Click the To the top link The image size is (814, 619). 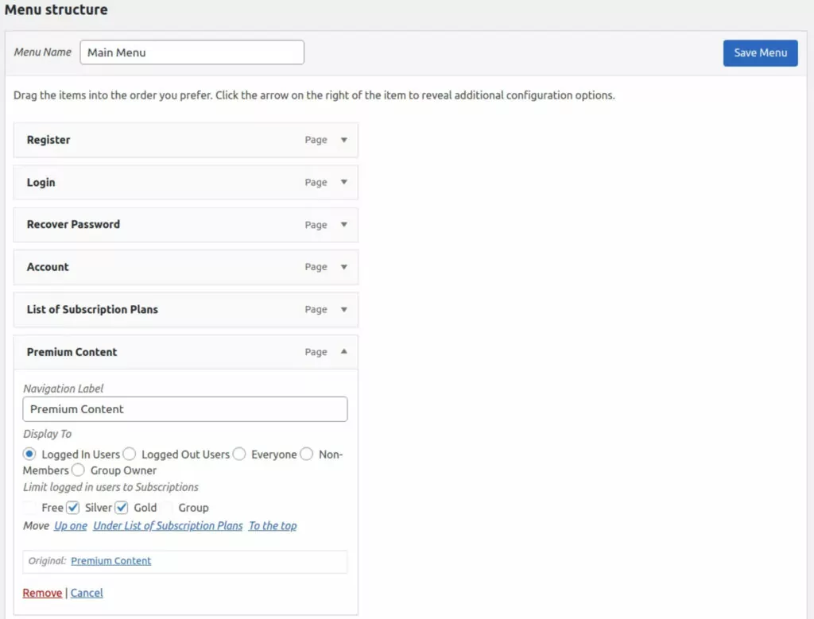click(x=273, y=525)
